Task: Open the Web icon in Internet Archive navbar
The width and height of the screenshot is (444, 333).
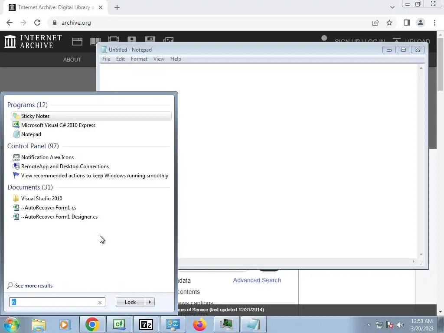Action: click(77, 42)
